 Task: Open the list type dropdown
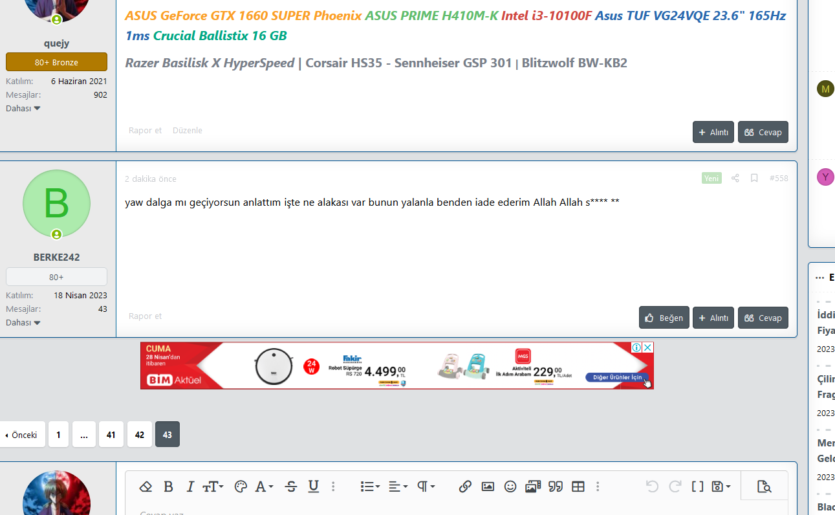click(x=370, y=487)
